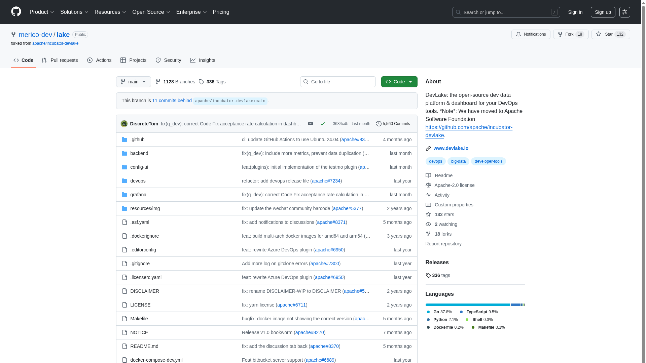This screenshot has height=363, width=646.
Task: Click the tag icon next to 336 Tags
Action: (x=201, y=82)
